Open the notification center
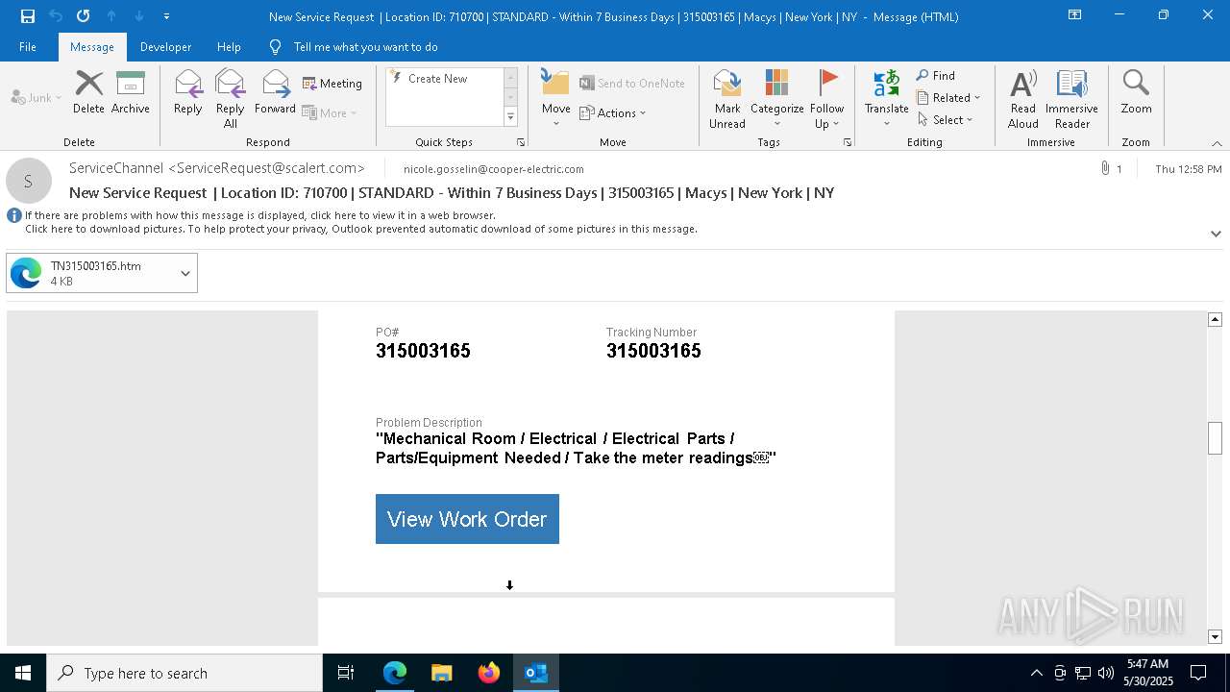 [x=1198, y=673]
